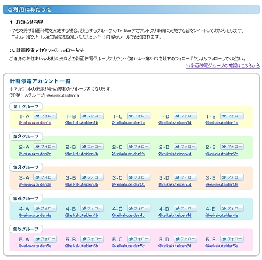262x260 pixels.
Task: Click the 第5グループ group label
Action: tap(26, 229)
